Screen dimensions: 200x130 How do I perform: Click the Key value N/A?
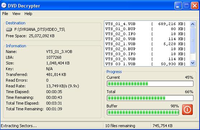click(x=49, y=69)
